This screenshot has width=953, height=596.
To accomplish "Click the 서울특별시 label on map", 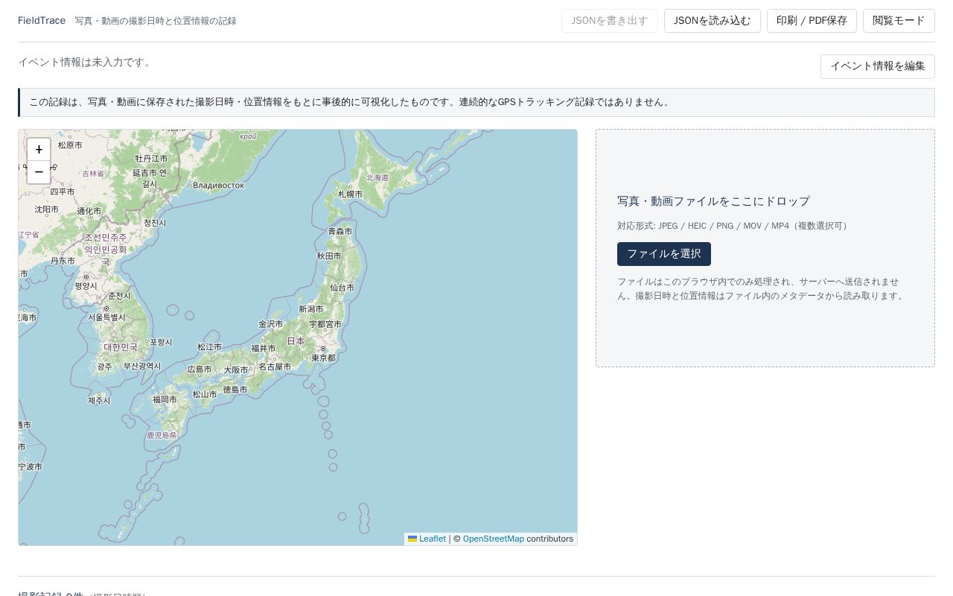I will click(106, 317).
